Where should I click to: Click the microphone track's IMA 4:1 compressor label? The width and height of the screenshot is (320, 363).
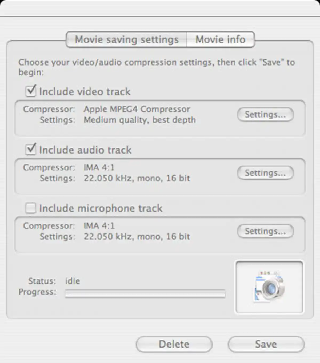(99, 226)
